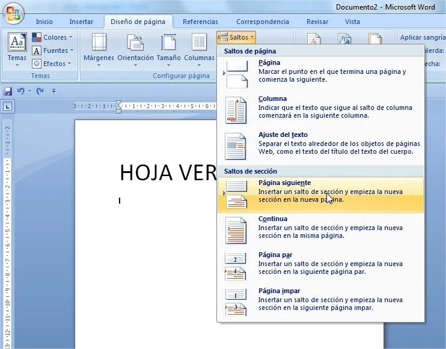Expand the arrow beneath Márgenes
The image size is (446, 349).
pyautogui.click(x=99, y=65)
